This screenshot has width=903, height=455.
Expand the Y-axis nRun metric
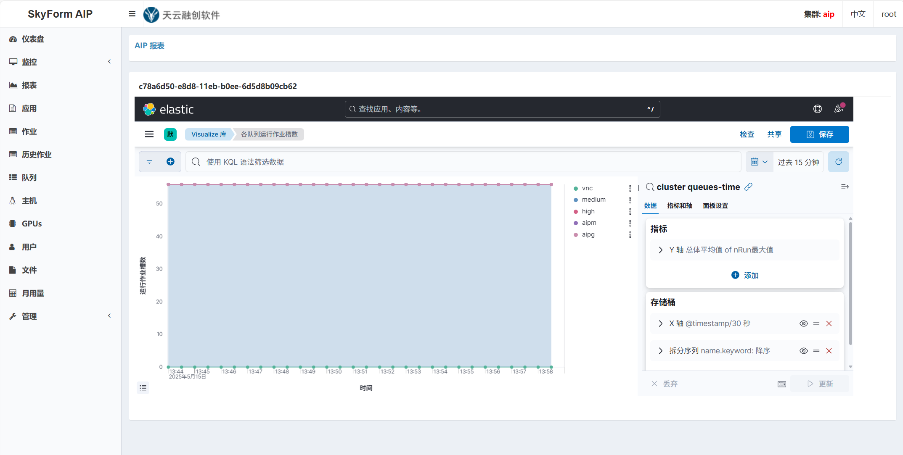[660, 250]
